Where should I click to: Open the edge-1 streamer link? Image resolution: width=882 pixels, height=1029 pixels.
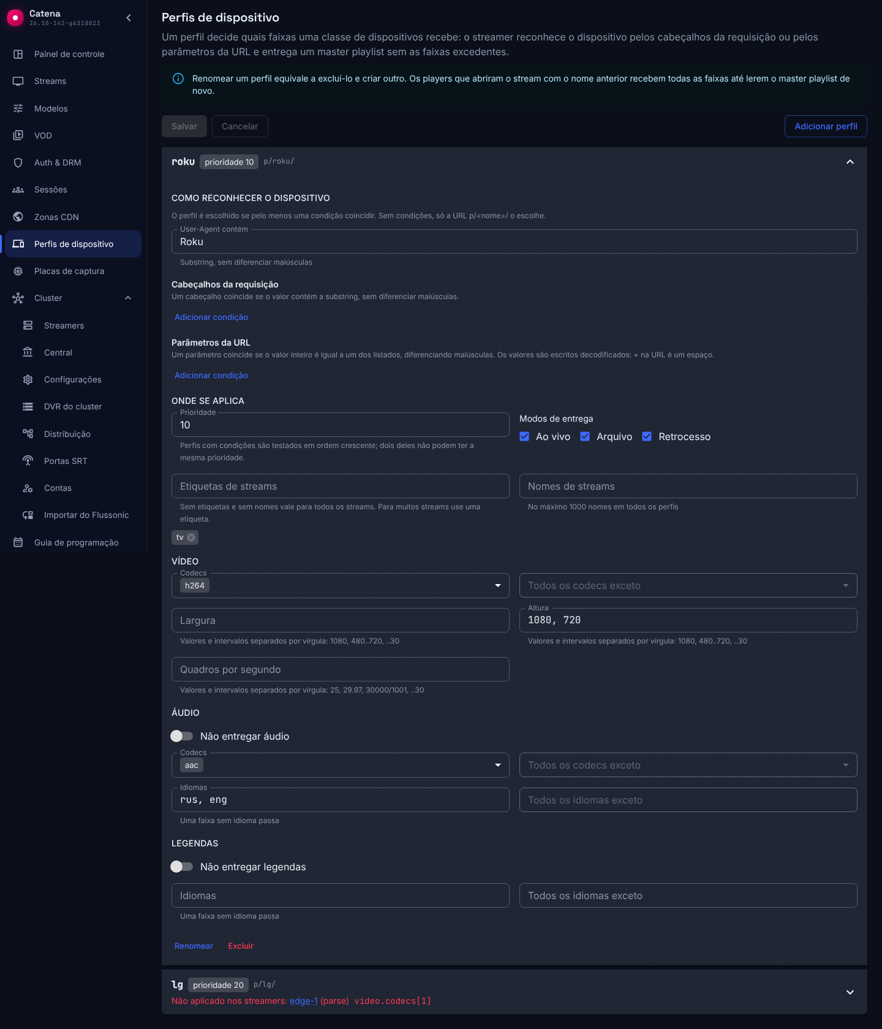(304, 1001)
